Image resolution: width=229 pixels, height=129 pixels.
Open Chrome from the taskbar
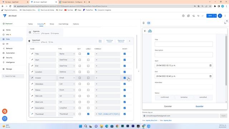coord(117,126)
